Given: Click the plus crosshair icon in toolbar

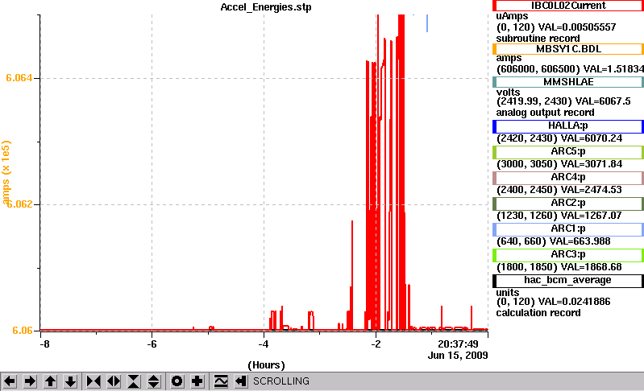Looking at the screenshot, I should click(197, 381).
